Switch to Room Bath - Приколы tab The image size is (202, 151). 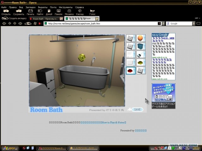pos(45,19)
